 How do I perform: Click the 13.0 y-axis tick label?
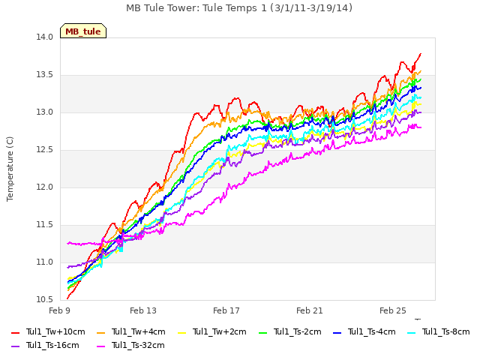click(x=45, y=112)
